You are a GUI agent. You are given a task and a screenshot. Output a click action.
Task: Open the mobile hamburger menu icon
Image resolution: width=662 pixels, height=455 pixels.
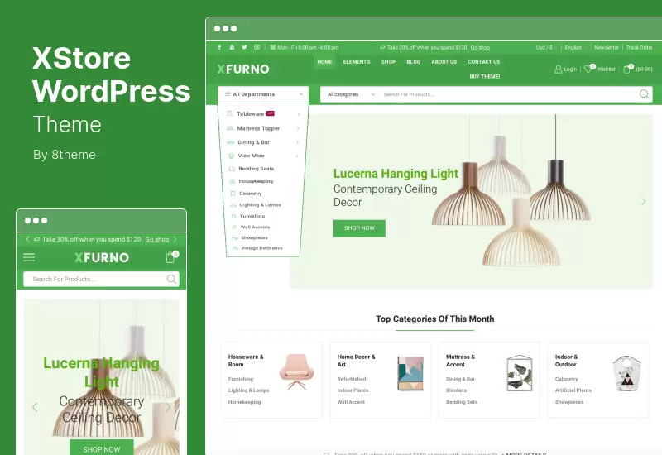pos(29,257)
